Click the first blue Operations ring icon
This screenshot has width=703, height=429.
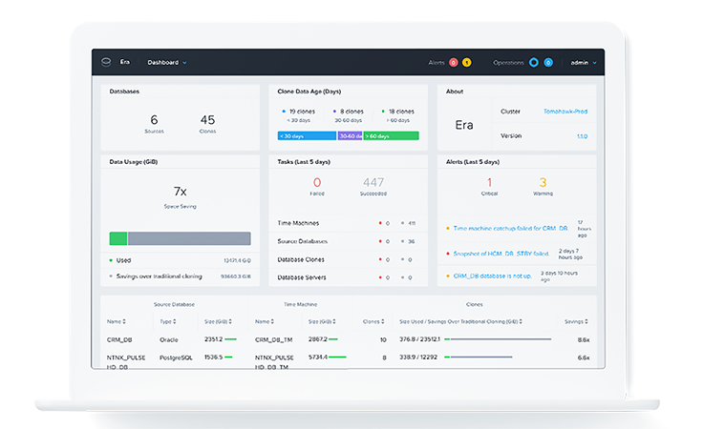(534, 63)
